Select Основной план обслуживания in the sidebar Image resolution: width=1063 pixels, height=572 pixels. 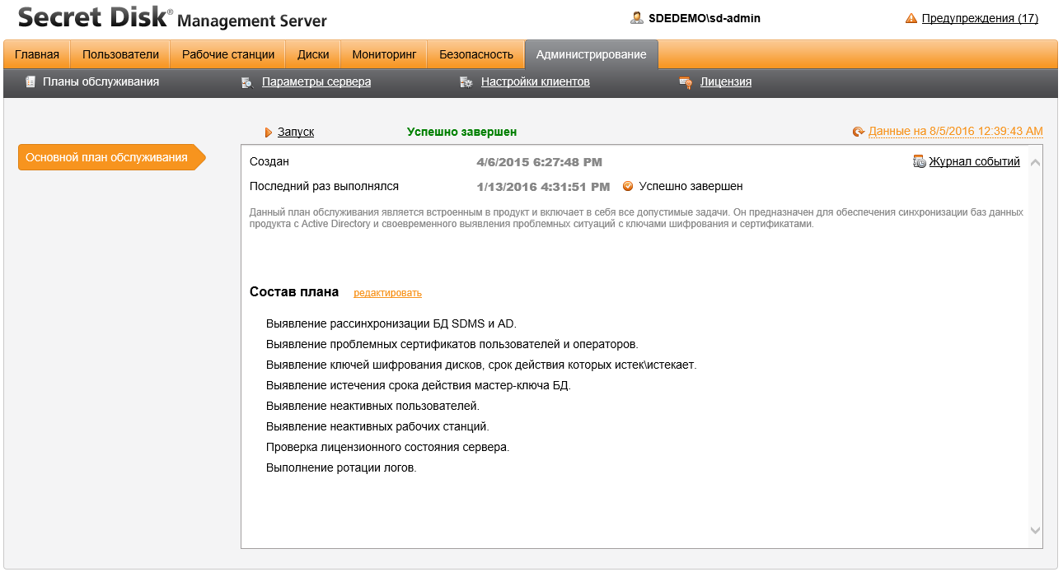[x=107, y=156]
